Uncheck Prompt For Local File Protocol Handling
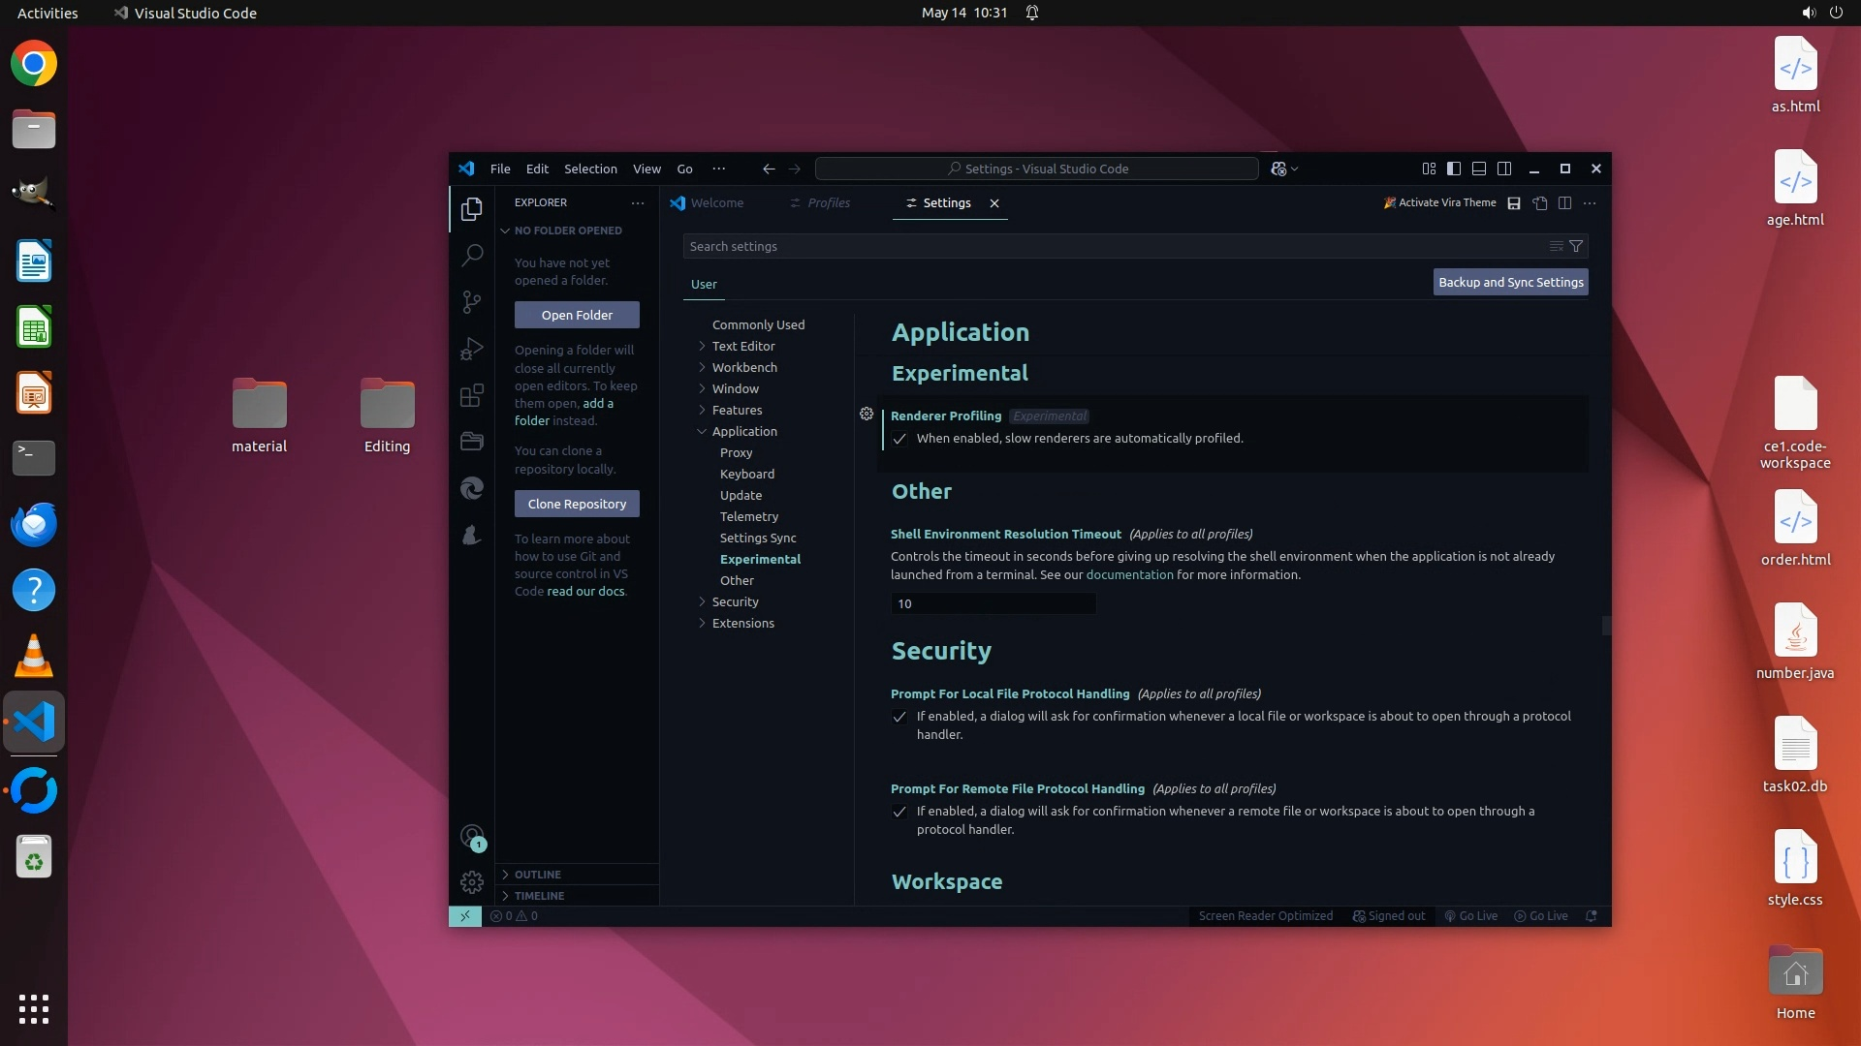1861x1046 pixels. (899, 717)
